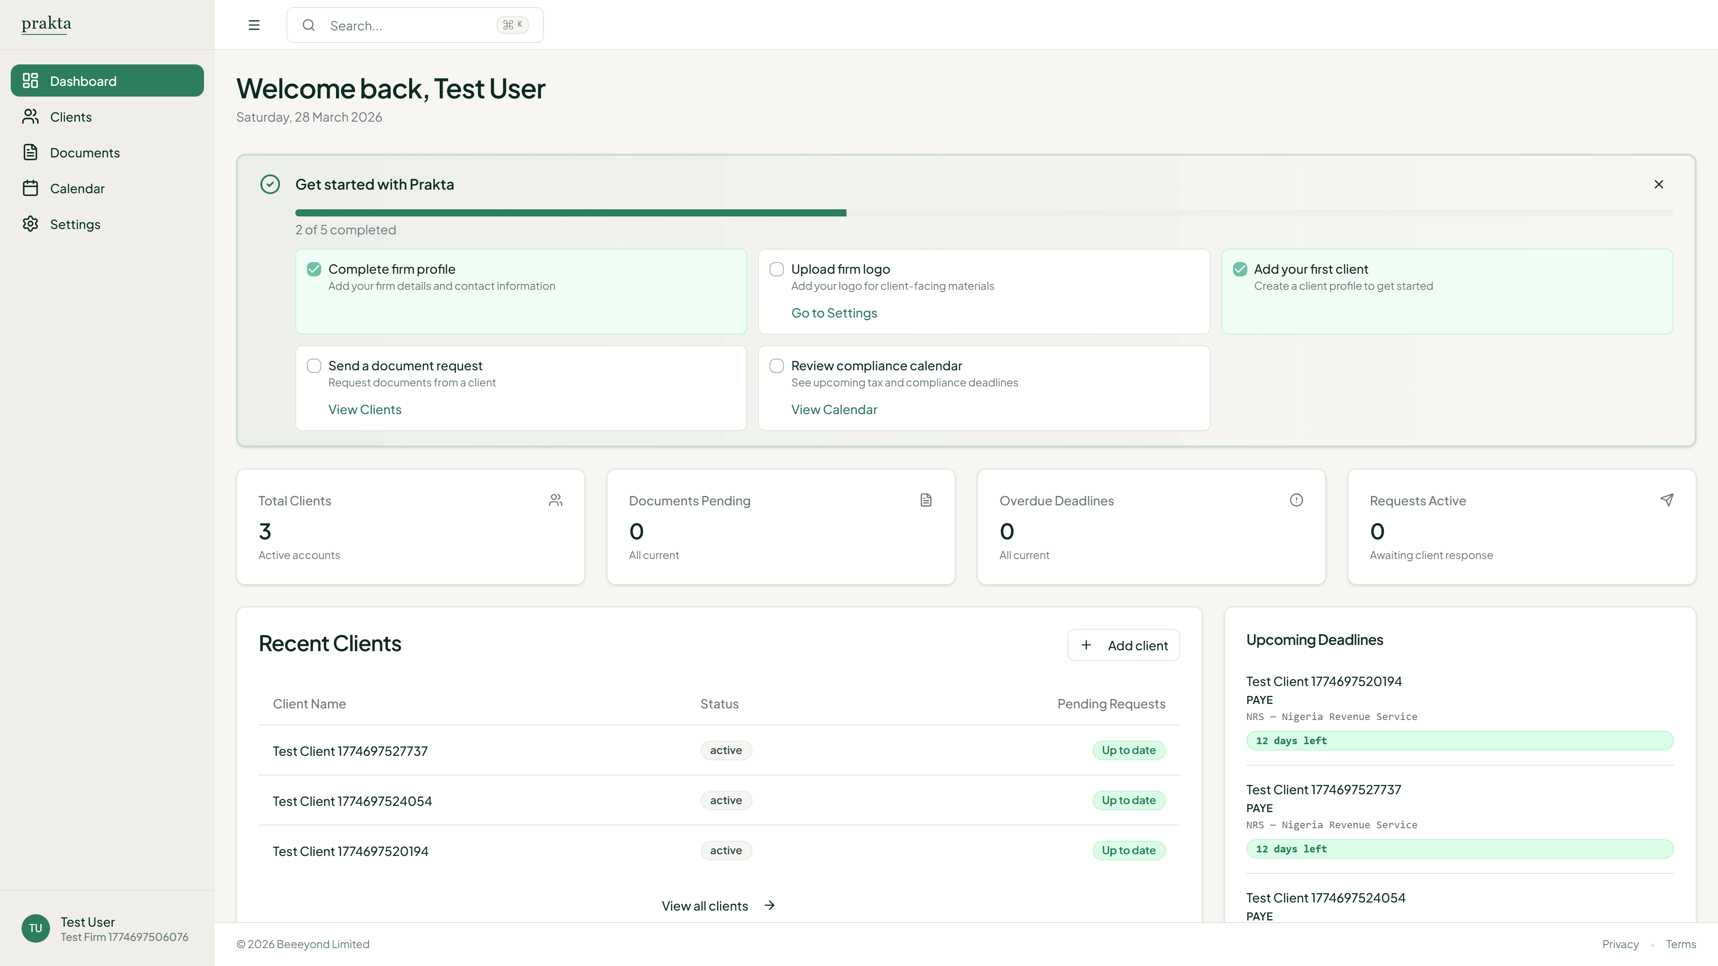Click the search magnifier icon
This screenshot has height=966, width=1718.
point(309,25)
